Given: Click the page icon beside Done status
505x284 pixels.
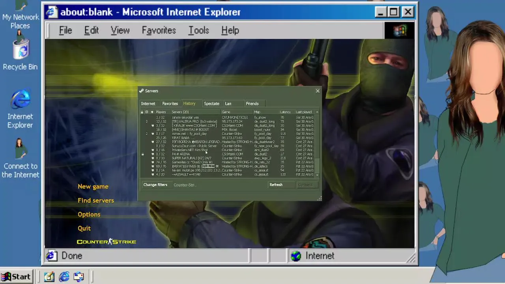Looking at the screenshot, I should pos(51,256).
